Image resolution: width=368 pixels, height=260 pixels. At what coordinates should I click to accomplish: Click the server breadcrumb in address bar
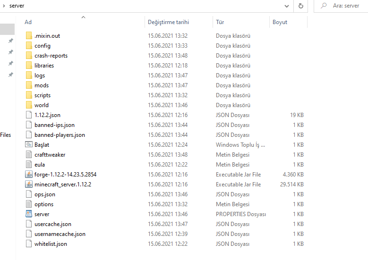click(x=17, y=6)
